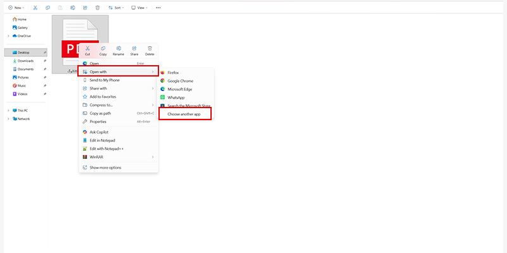Select Microsoft Edge from Open with submenu
The image size is (507, 253).
pos(181,89)
